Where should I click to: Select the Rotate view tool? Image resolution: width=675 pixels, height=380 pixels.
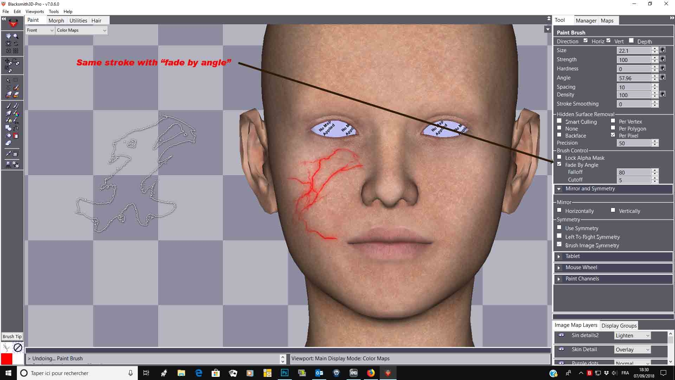pyautogui.click(x=16, y=44)
